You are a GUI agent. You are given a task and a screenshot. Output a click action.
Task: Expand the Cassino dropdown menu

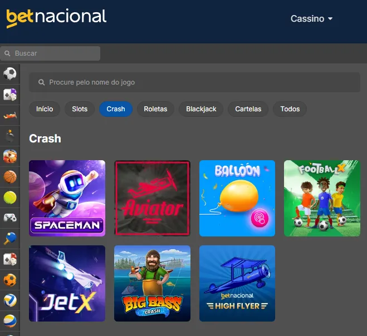pyautogui.click(x=311, y=19)
